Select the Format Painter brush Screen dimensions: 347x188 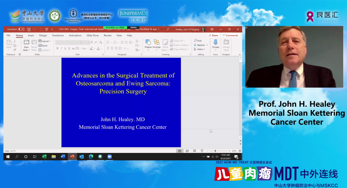15,50
